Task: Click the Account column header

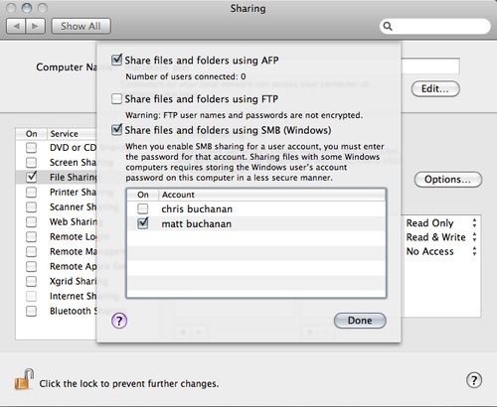Action: (x=272, y=195)
